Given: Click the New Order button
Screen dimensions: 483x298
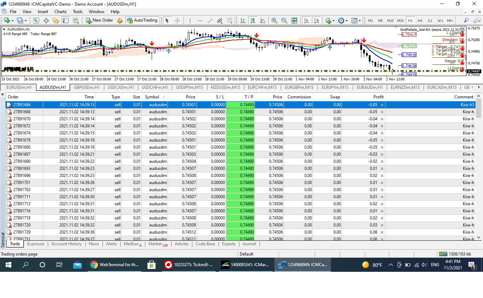Looking at the screenshot, I should point(99,21).
